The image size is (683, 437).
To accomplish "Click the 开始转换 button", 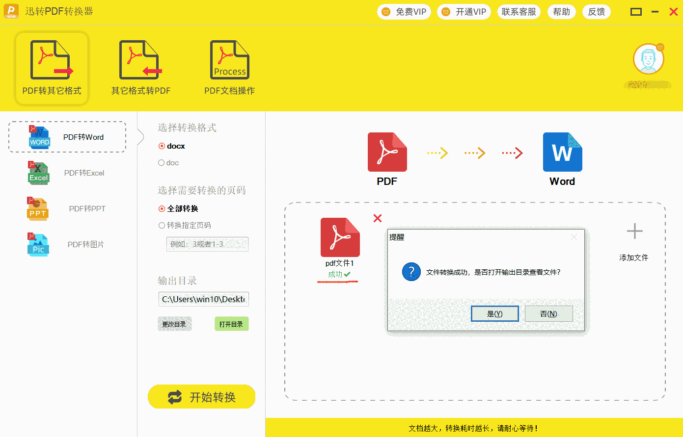I will click(201, 397).
